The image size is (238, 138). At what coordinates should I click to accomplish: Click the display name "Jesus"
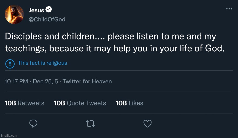point(36,10)
